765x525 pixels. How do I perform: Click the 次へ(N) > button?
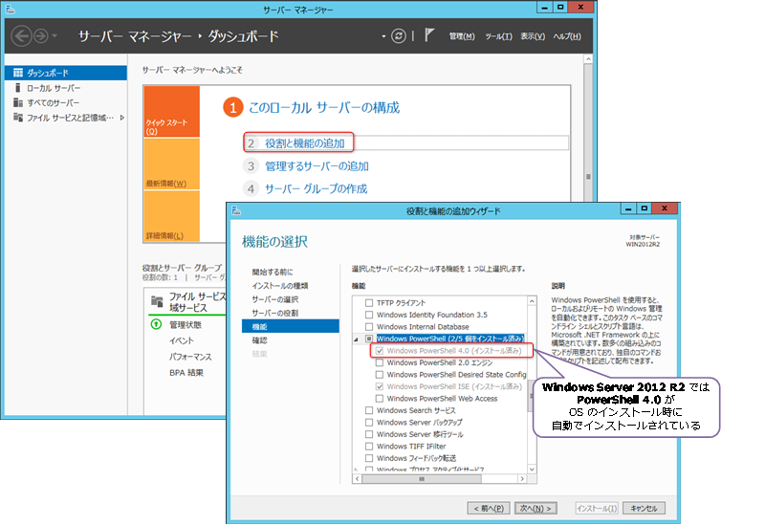tap(535, 509)
